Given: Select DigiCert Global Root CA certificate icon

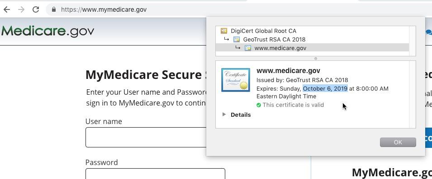Looking at the screenshot, I should 224,31.
